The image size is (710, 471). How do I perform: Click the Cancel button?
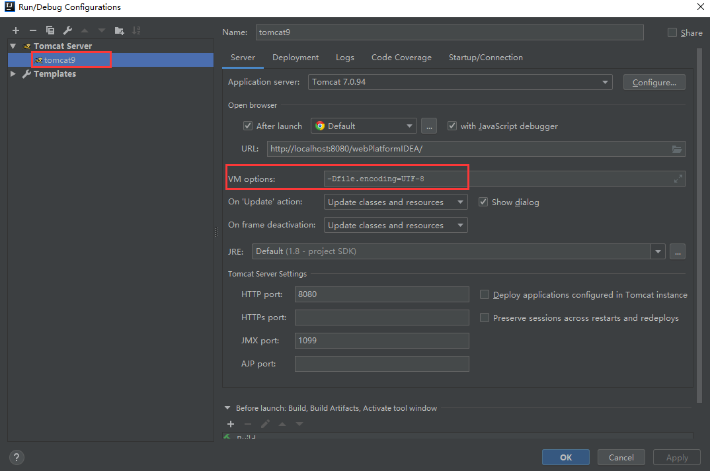621,457
